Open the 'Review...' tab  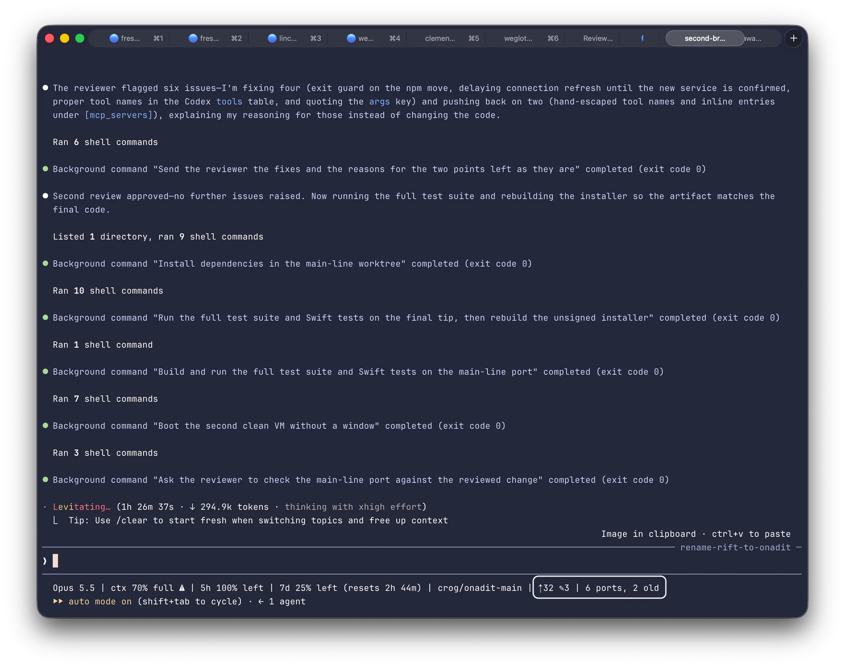(x=597, y=38)
